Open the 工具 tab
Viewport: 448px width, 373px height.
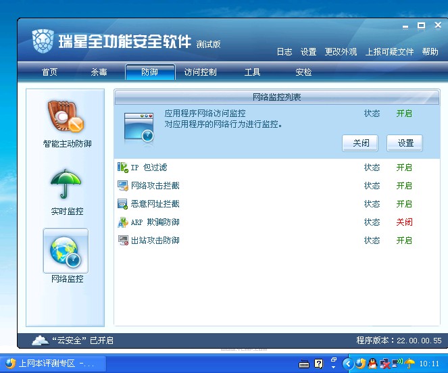coord(252,72)
